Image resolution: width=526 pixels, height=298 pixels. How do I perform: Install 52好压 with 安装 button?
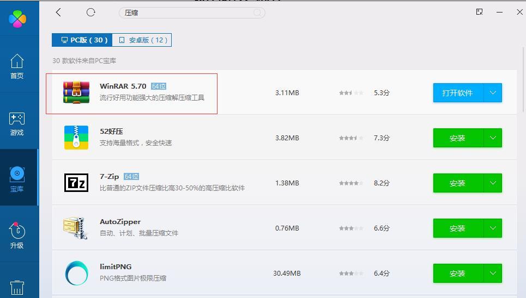pos(458,138)
